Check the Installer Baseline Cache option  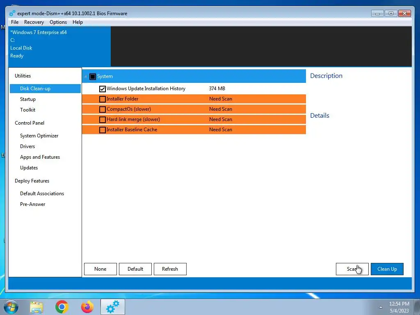102,130
